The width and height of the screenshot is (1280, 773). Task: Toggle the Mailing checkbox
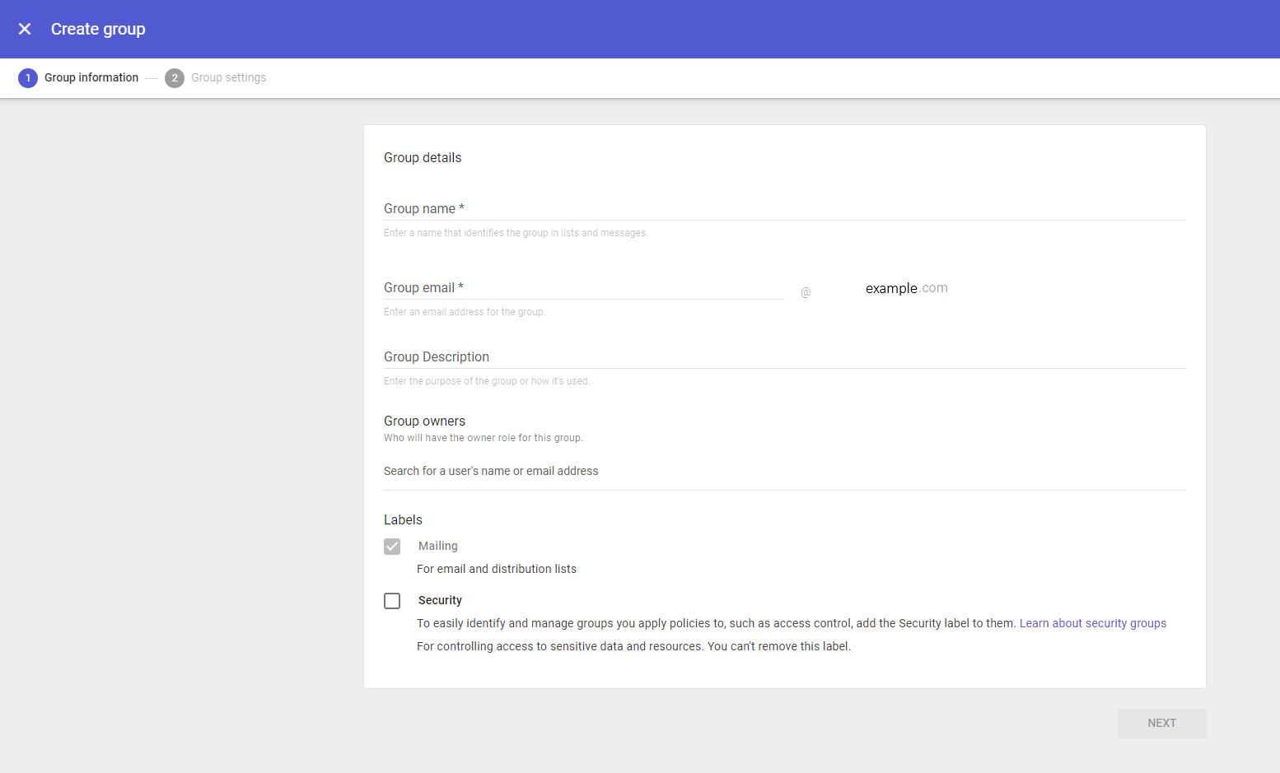[392, 546]
